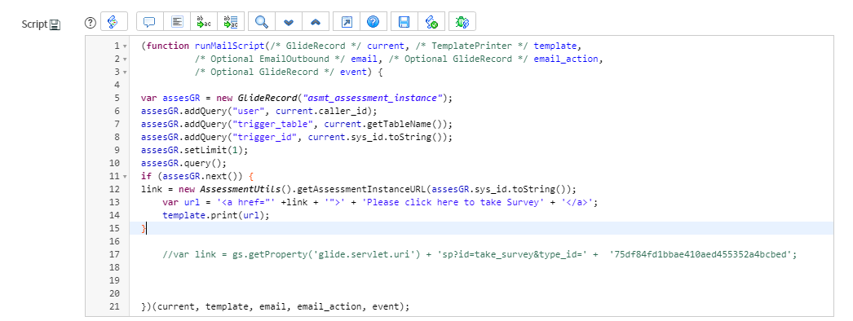Click 'if (assesGR.next())' statement
The image size is (853, 321).
pos(192,177)
